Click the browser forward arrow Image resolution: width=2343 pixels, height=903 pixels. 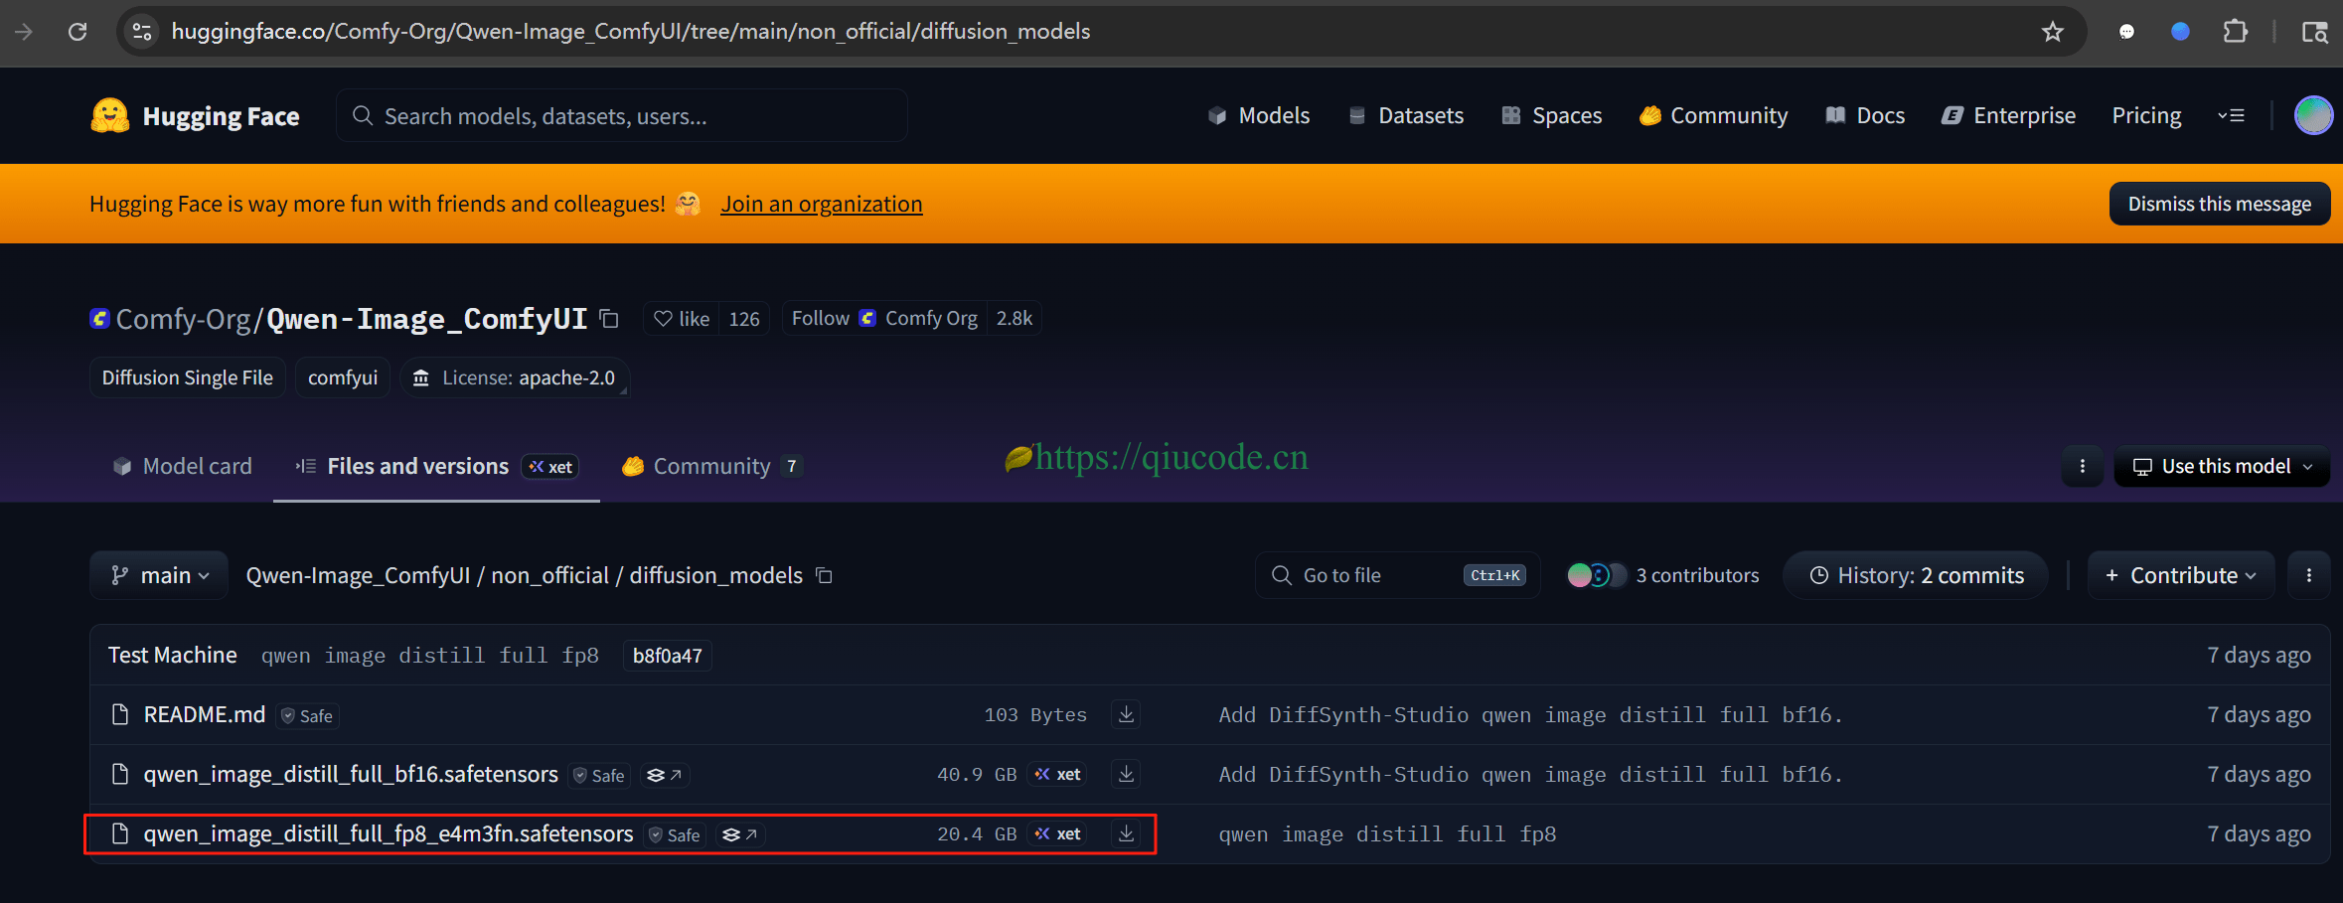pos(23,32)
